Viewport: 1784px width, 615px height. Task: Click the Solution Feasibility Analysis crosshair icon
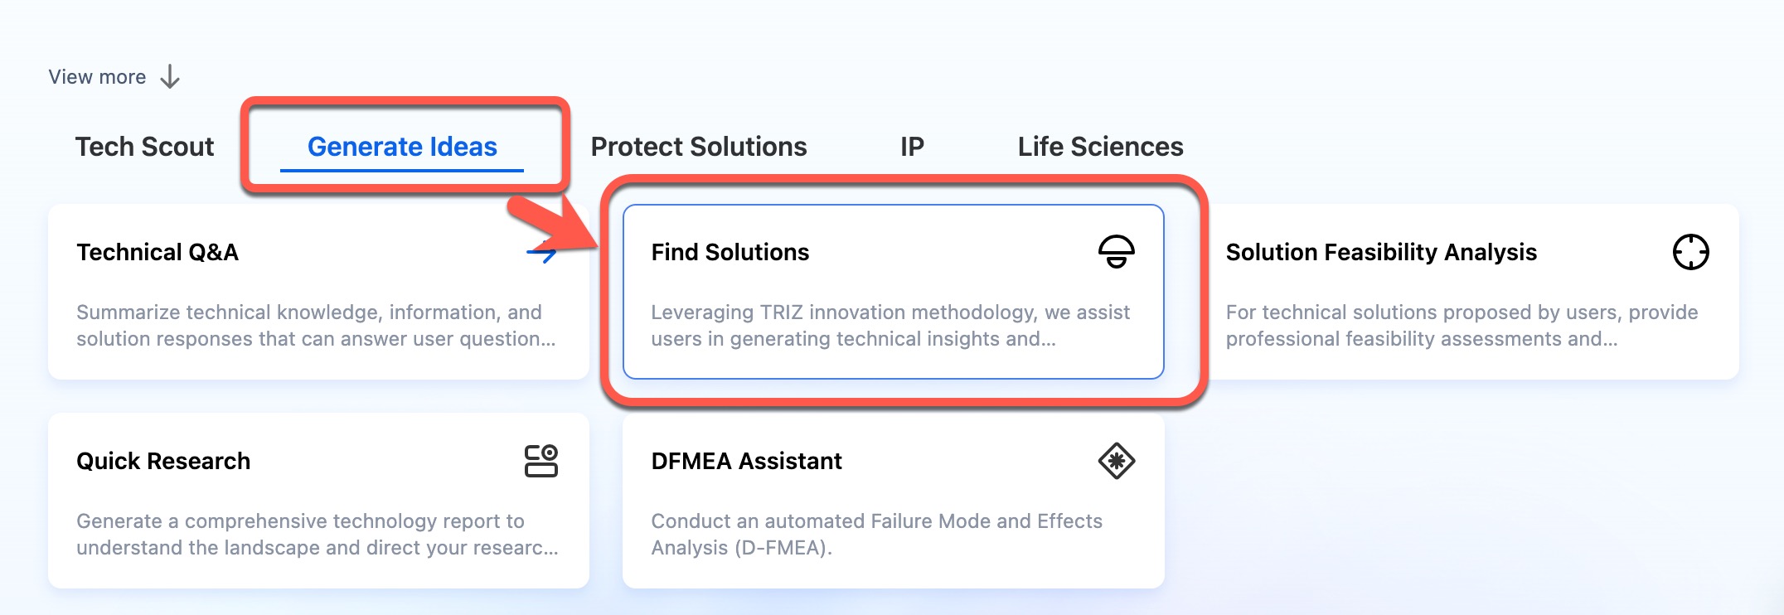(1690, 252)
